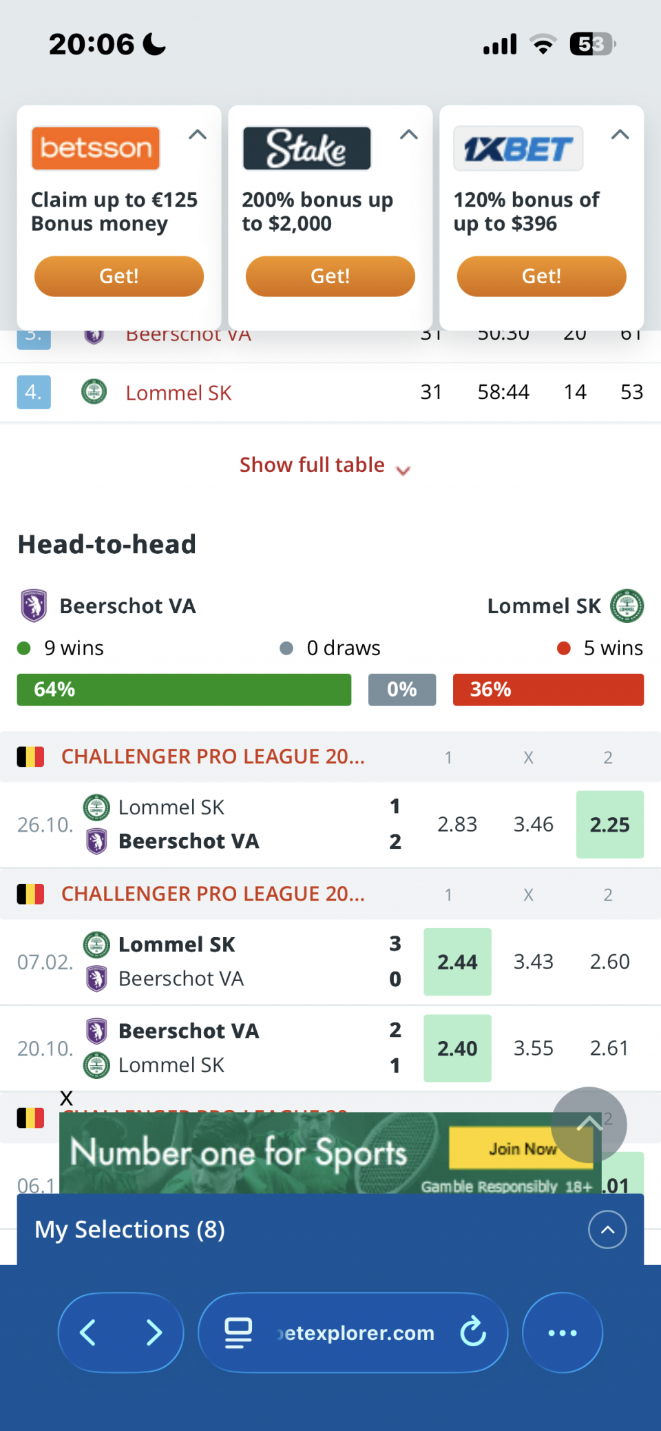Collapse the 1XBET bonus card

620,135
